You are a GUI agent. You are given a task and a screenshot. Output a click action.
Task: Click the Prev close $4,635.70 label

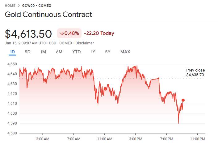(x=195, y=72)
